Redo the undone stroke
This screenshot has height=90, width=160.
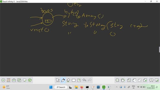point(89,80)
